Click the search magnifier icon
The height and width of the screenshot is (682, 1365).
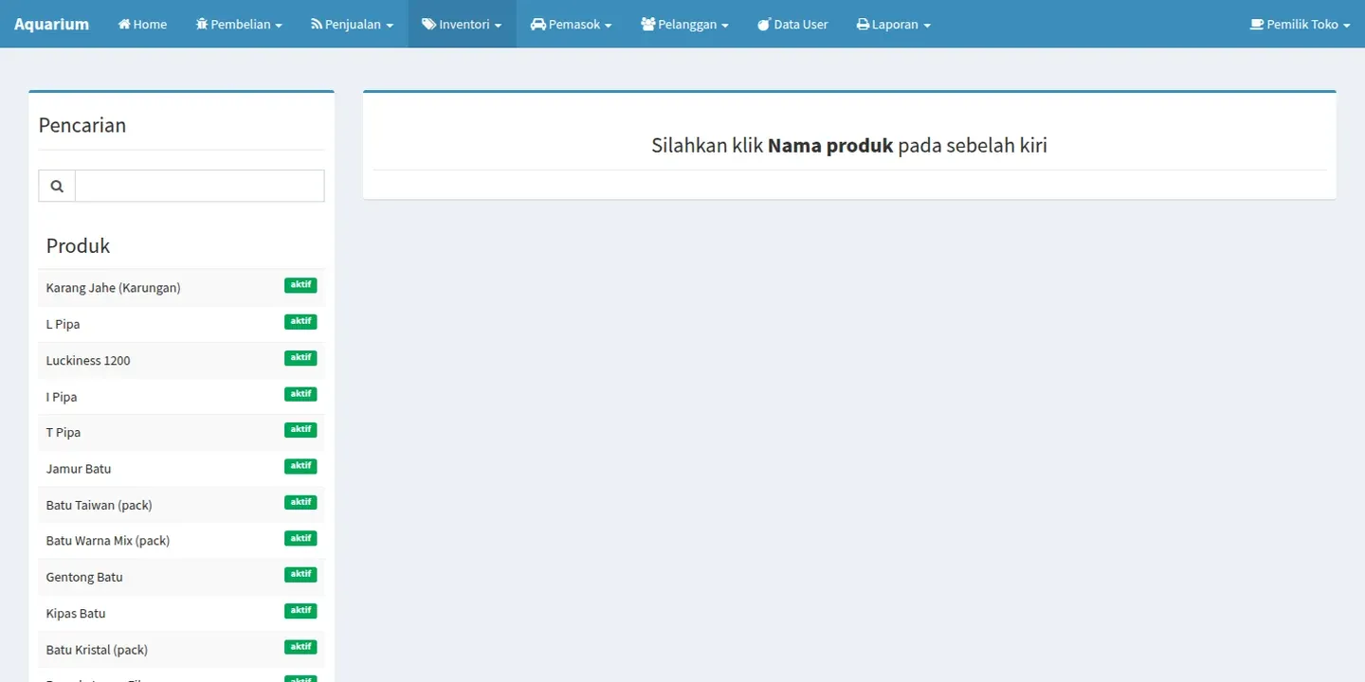57,187
